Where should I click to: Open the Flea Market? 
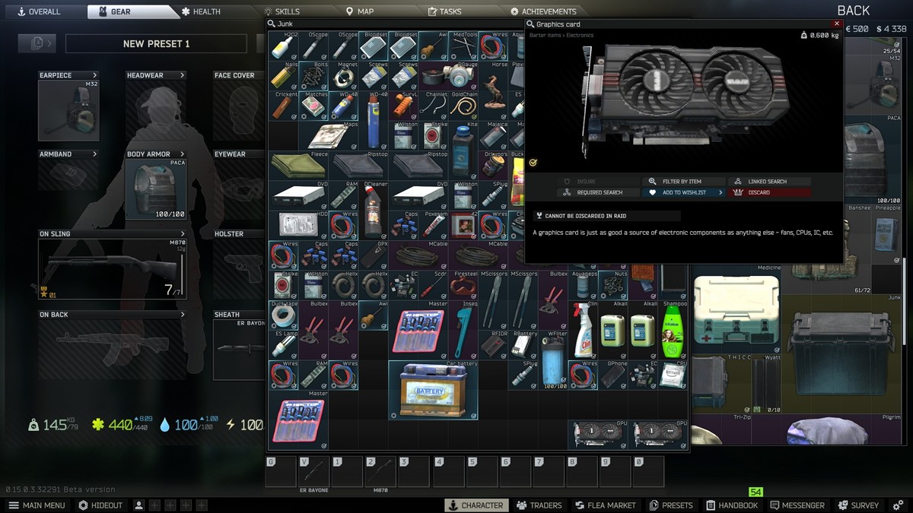click(x=606, y=505)
